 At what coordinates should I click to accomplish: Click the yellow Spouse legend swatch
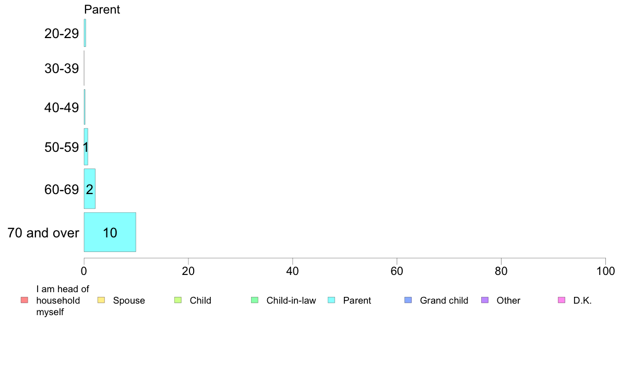(101, 300)
